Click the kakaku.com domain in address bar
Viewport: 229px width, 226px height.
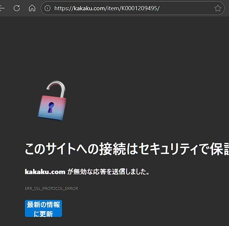89,8
